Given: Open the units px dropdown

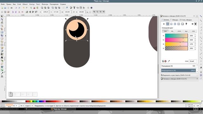Looking at the screenshot, I should point(89,12).
